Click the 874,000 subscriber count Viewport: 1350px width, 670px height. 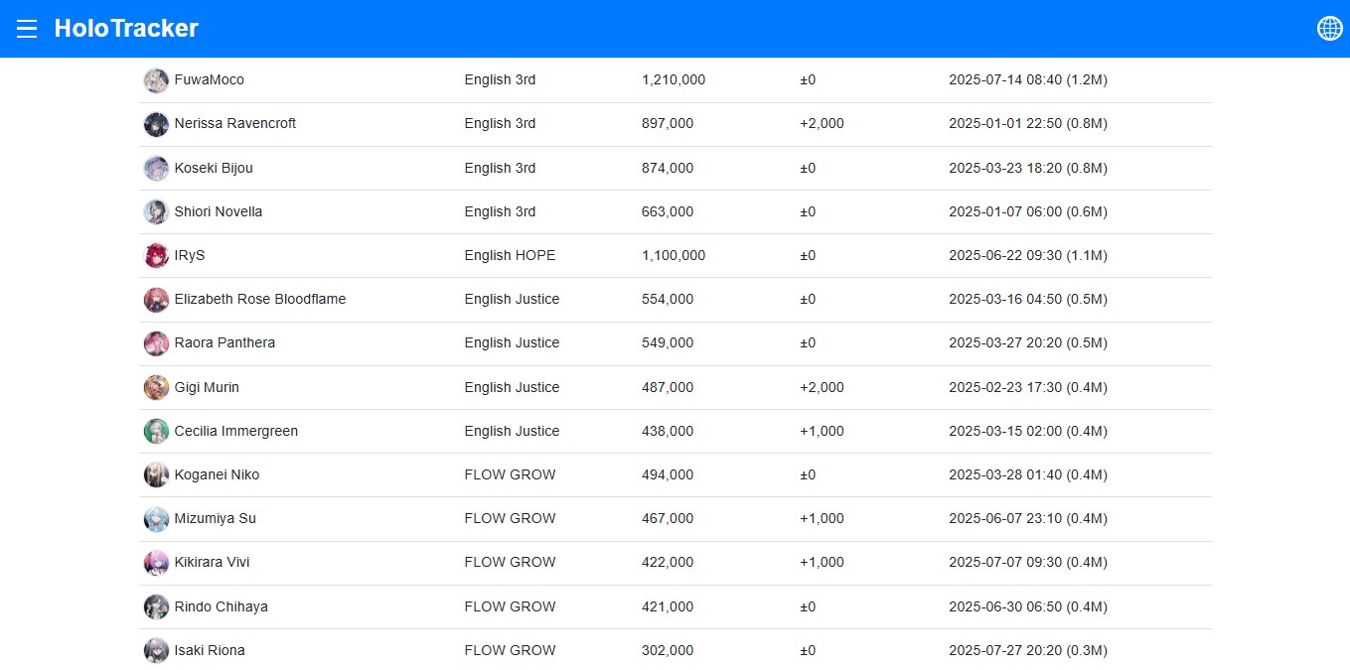(x=668, y=168)
